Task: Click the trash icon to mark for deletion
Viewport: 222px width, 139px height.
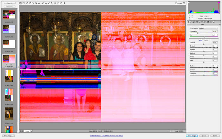Action: [64, 3]
